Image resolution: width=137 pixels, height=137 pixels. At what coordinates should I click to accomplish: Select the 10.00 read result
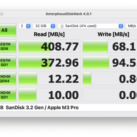[x=49, y=95]
